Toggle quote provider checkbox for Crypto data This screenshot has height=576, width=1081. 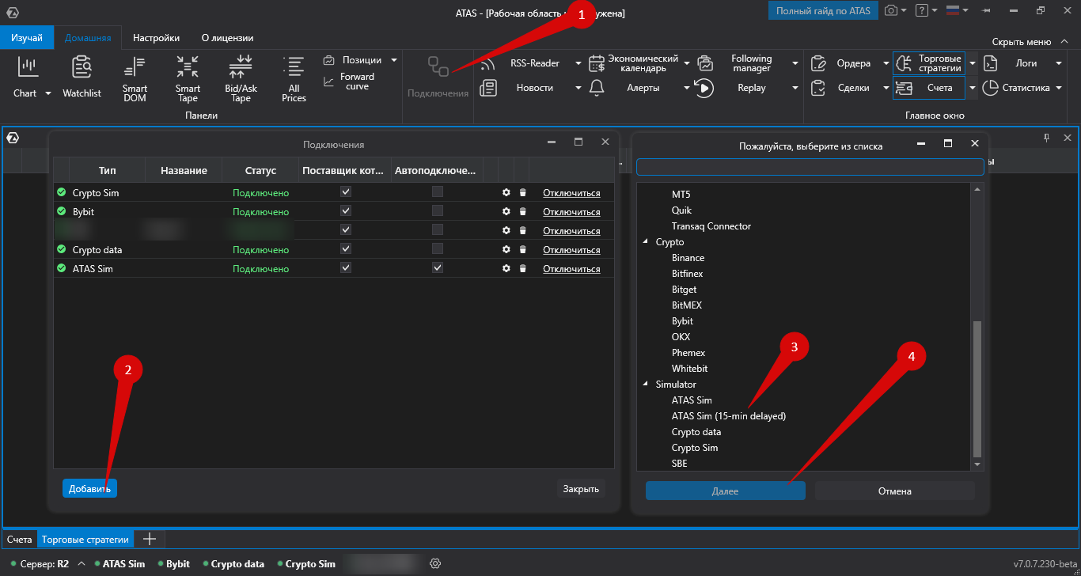(345, 248)
